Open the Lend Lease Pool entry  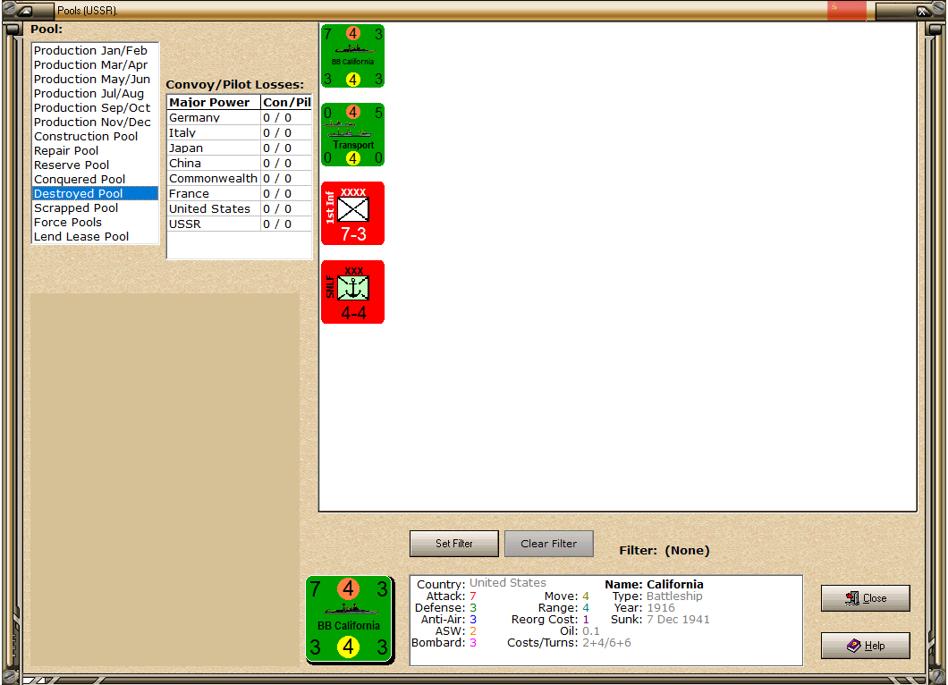click(x=95, y=236)
